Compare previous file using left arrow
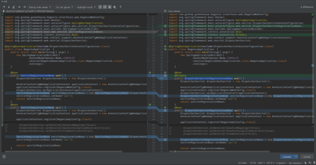The image size is (316, 165). [x=19, y=7]
